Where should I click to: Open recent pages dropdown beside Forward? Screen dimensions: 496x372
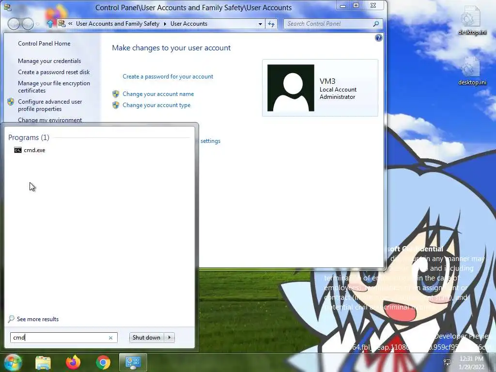tap(38, 24)
